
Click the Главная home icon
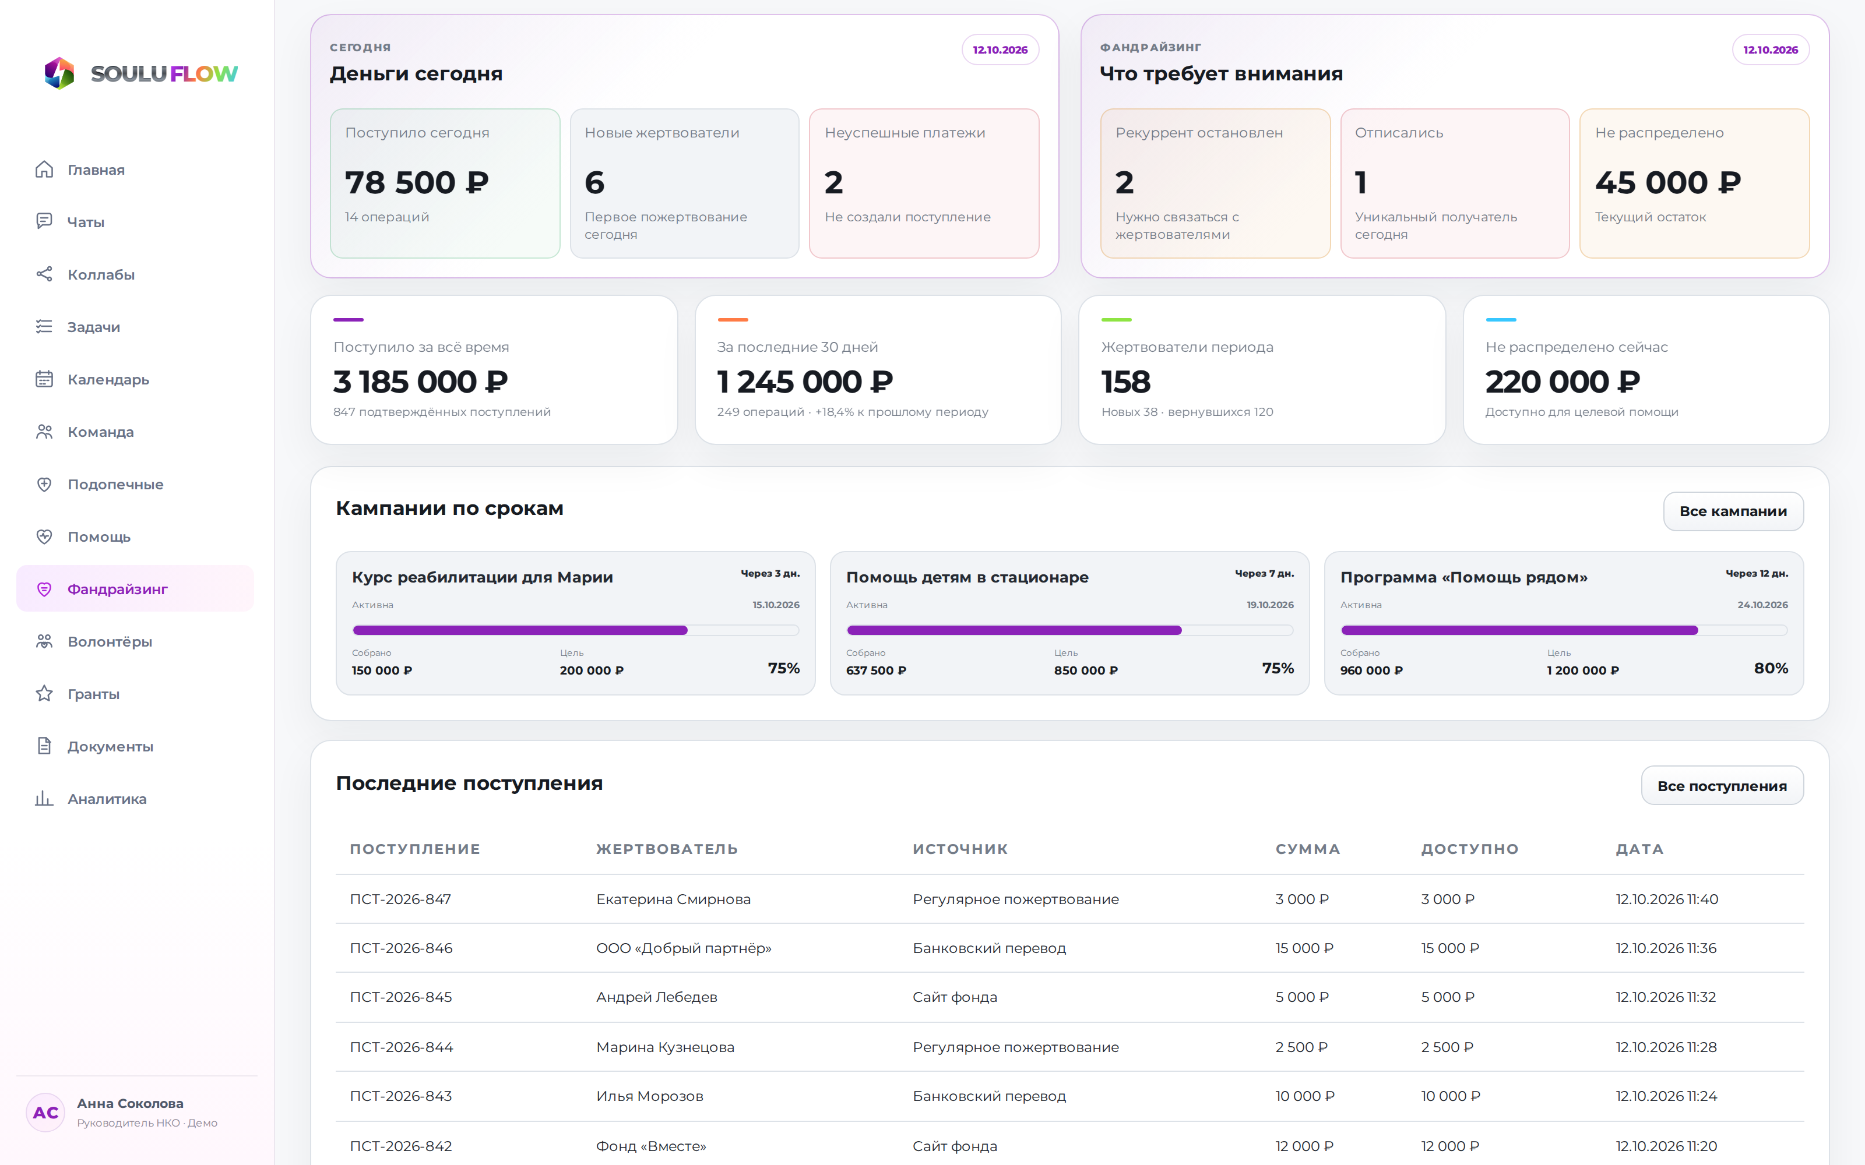click(x=44, y=170)
